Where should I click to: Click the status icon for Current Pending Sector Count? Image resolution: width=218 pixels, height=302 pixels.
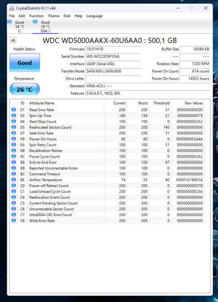pyautogui.click(x=14, y=203)
